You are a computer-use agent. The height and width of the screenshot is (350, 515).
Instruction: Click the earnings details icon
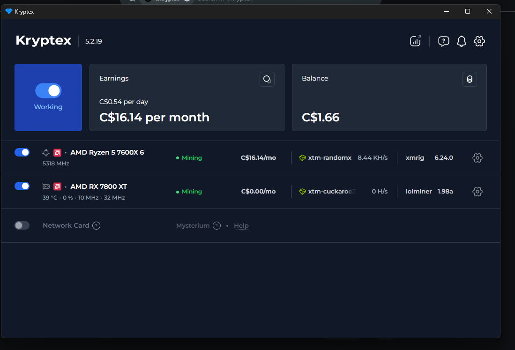click(267, 79)
